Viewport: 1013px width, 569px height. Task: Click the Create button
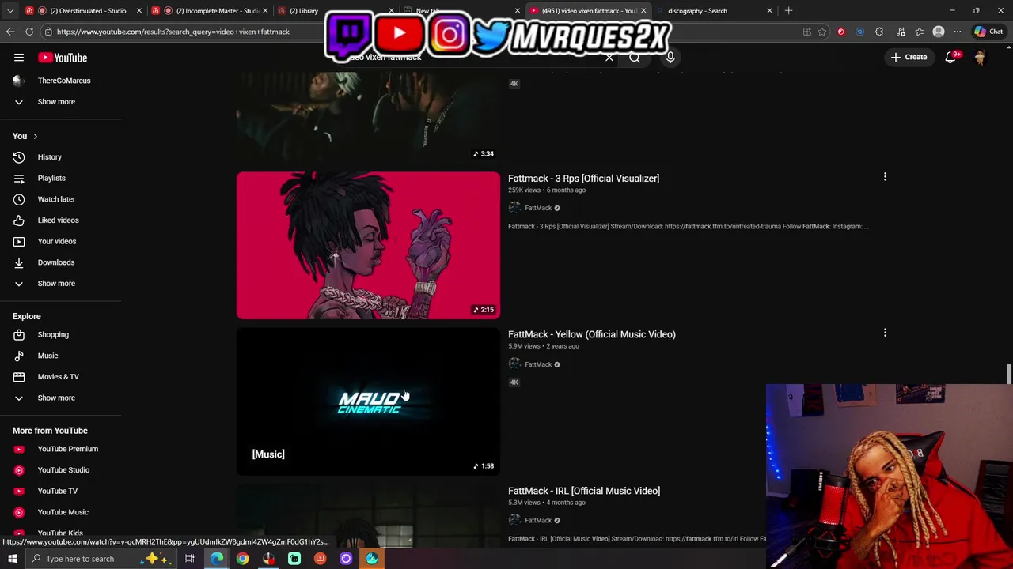(x=909, y=58)
